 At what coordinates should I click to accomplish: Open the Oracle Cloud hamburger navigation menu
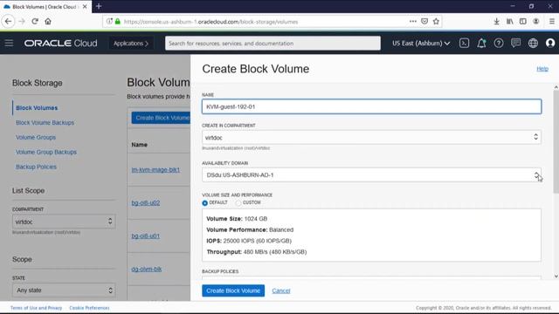click(9, 43)
